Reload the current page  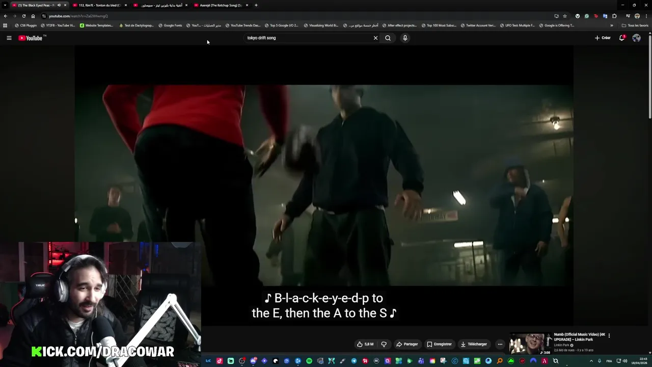click(x=23, y=16)
